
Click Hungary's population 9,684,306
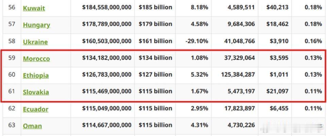(x=241, y=24)
